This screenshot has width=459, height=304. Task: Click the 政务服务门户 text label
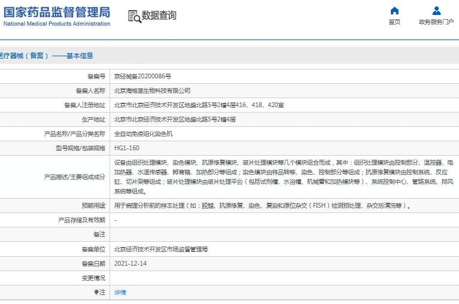coord(436,22)
